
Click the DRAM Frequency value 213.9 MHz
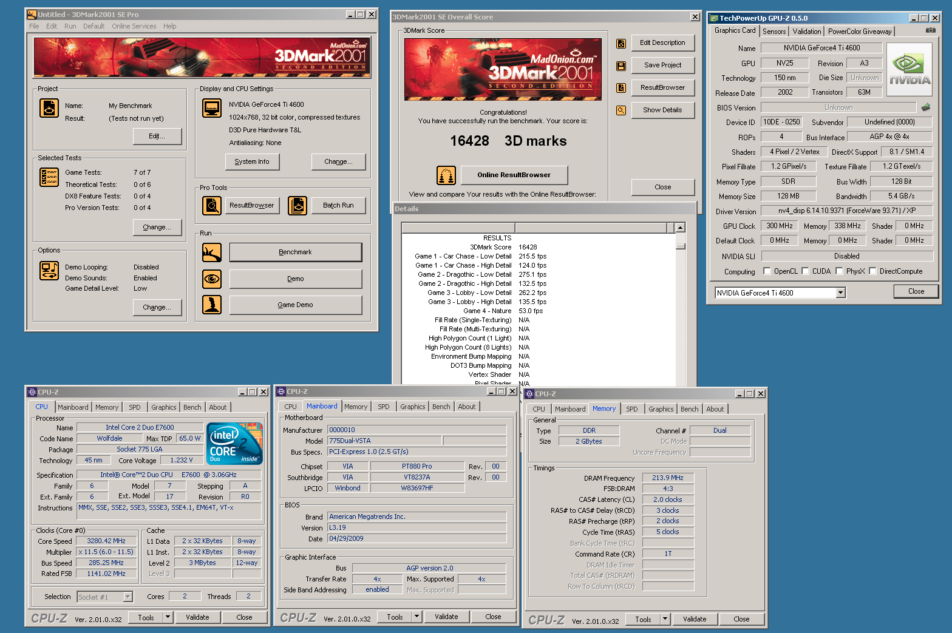[x=668, y=478]
